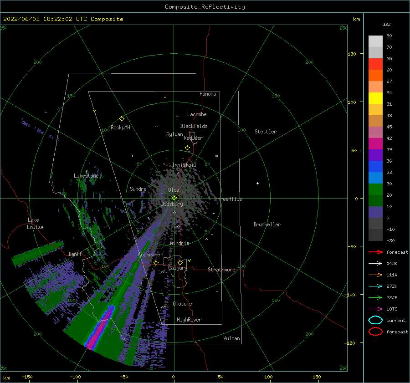This screenshot has width=410, height=383.
Task: Click the white 04DK arrow in legend
Action: [375, 264]
